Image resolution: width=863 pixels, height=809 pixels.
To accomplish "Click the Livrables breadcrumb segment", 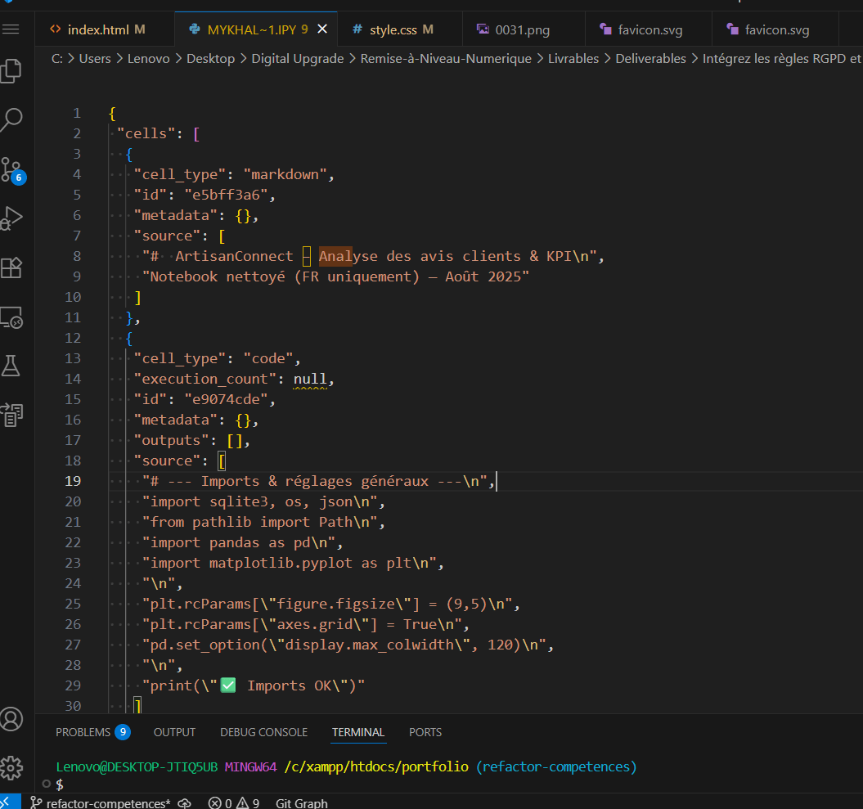I will 573,58.
